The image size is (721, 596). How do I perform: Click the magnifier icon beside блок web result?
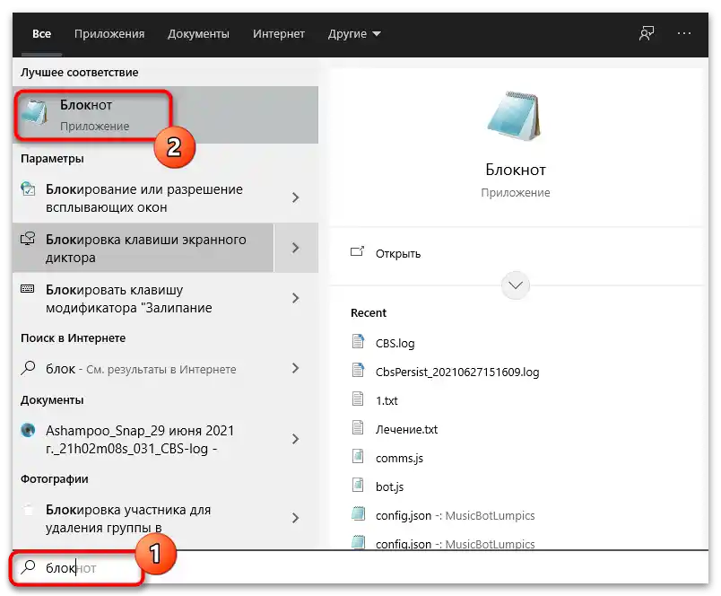28,368
